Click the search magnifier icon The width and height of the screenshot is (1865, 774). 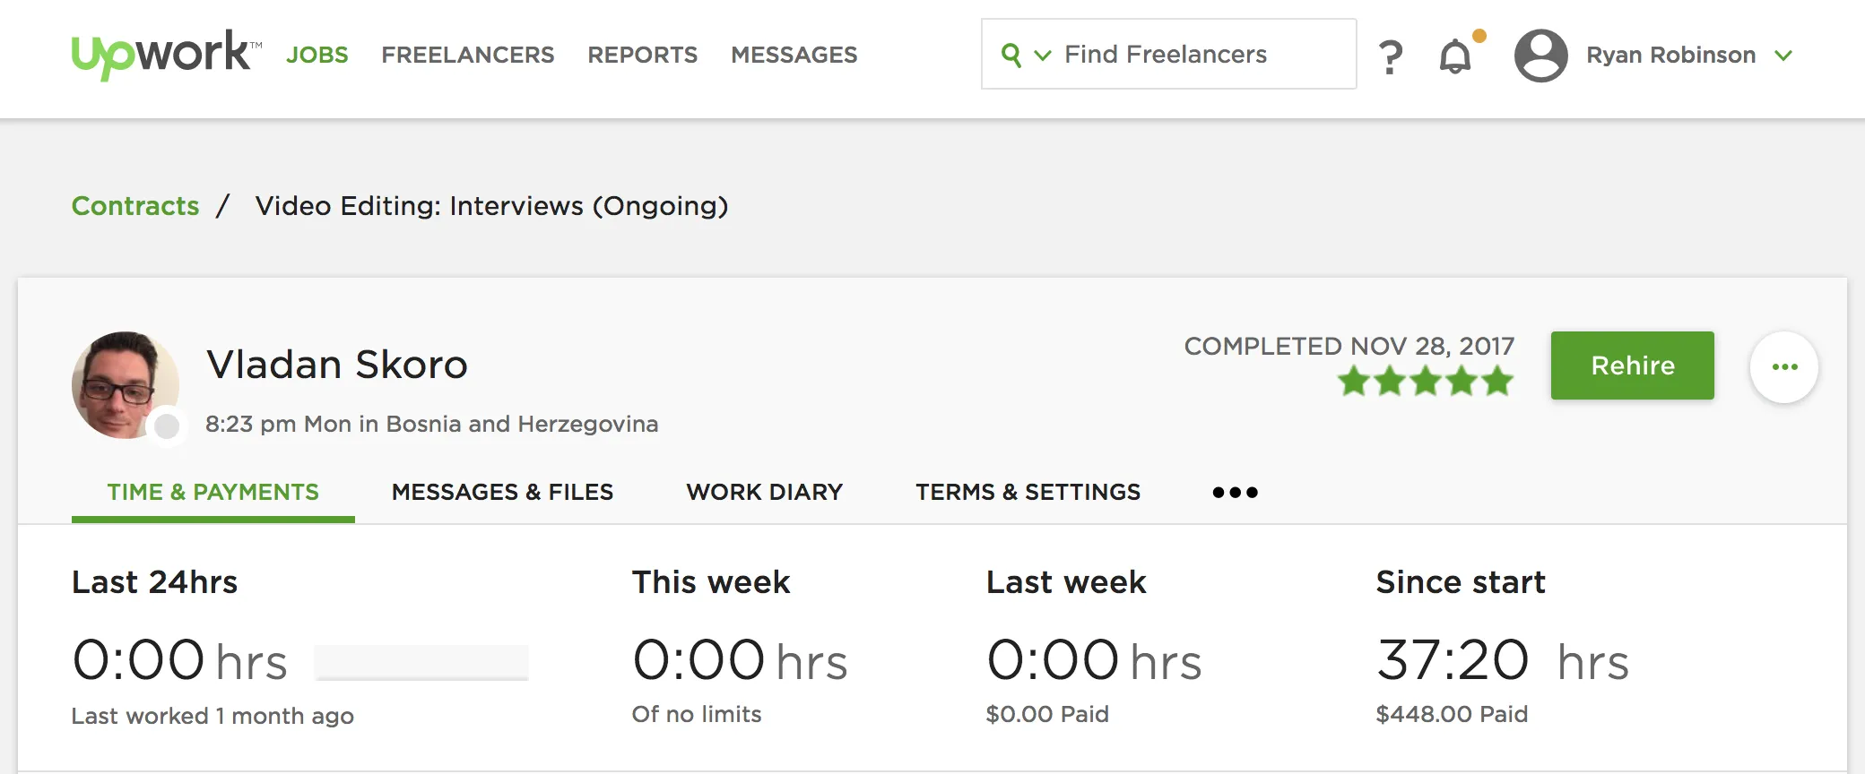[1013, 55]
